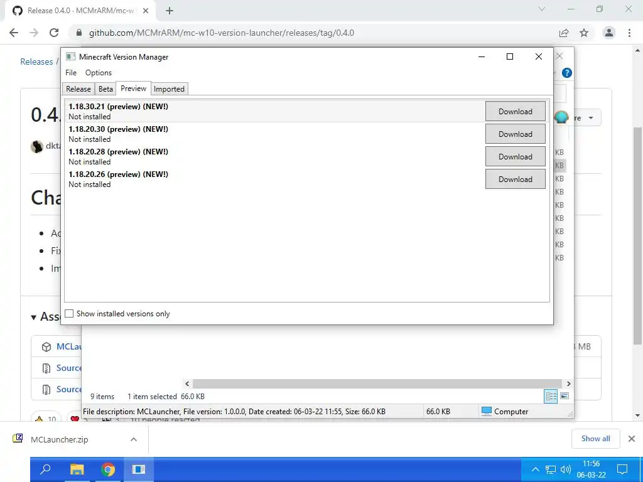Click Explorer horizontal scrollbar right arrow
The width and height of the screenshot is (643, 482).
[x=568, y=383]
